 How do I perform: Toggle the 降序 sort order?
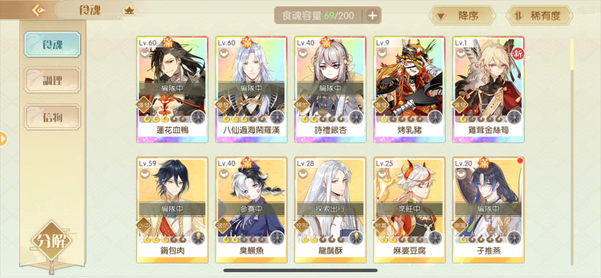coord(462,16)
